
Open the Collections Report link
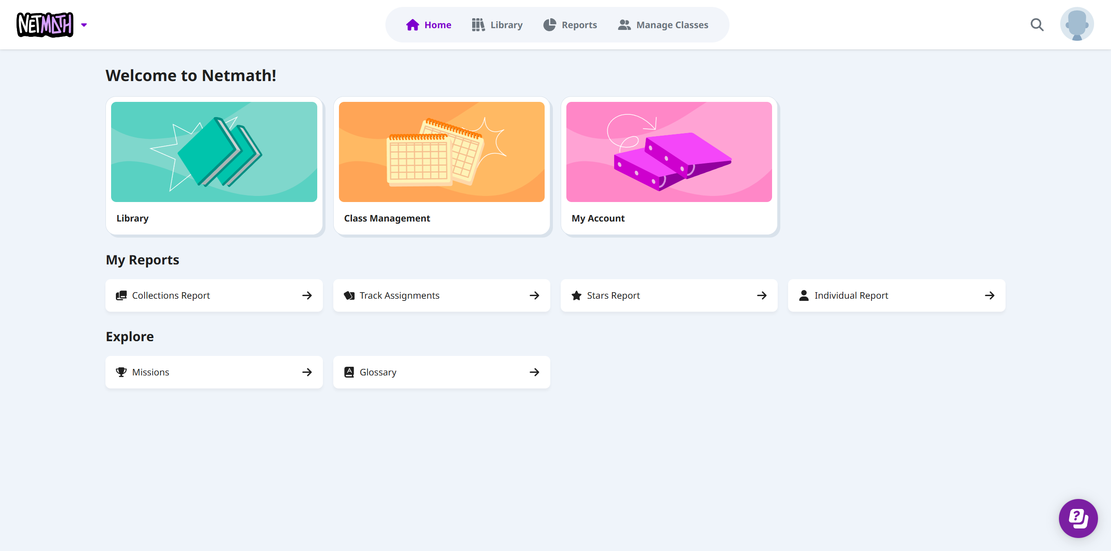pyautogui.click(x=214, y=295)
